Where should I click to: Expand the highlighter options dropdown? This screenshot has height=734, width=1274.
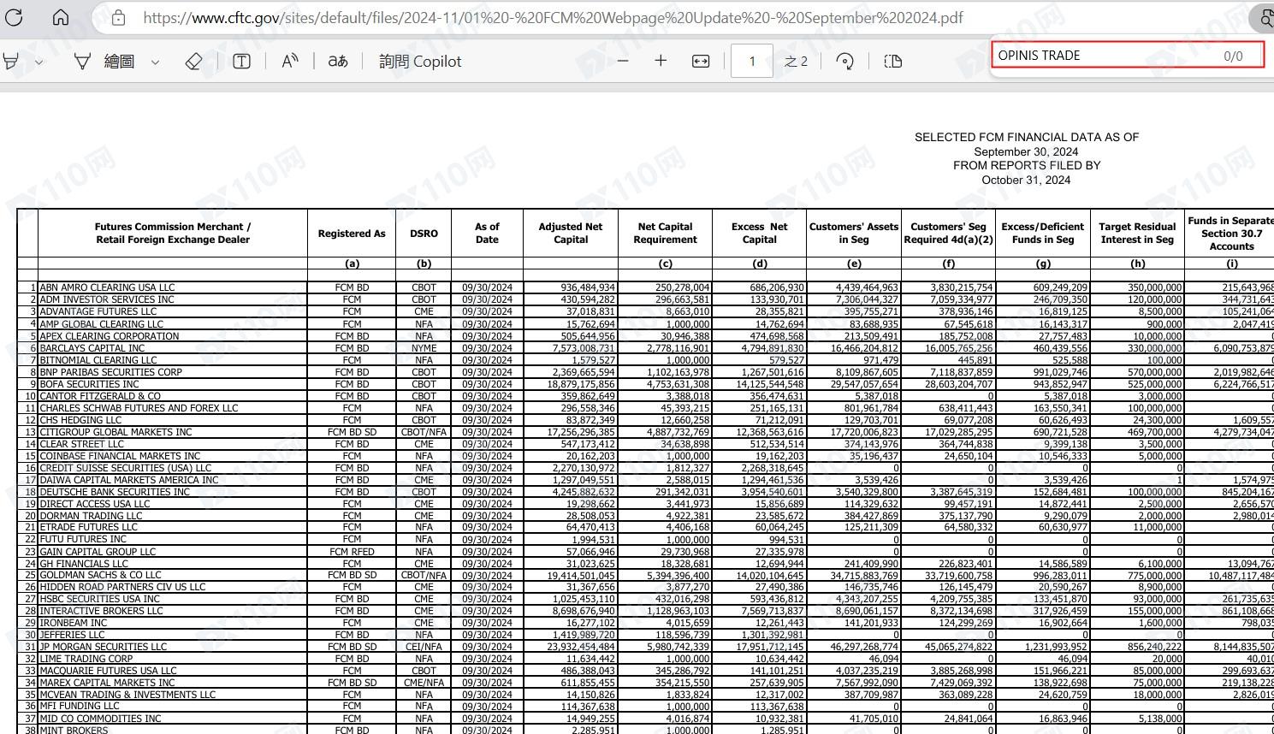(x=39, y=62)
